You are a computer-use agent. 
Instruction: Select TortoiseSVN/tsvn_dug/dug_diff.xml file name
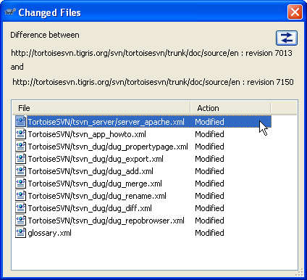(x=90, y=208)
